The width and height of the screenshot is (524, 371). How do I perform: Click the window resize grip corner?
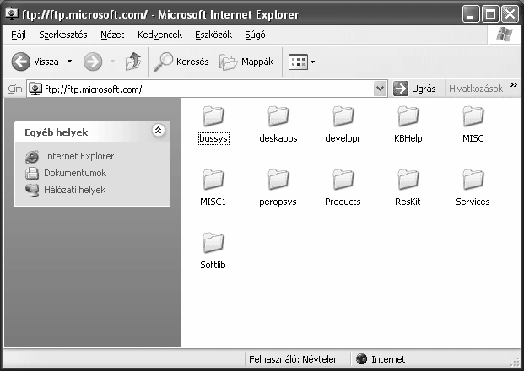click(516, 363)
